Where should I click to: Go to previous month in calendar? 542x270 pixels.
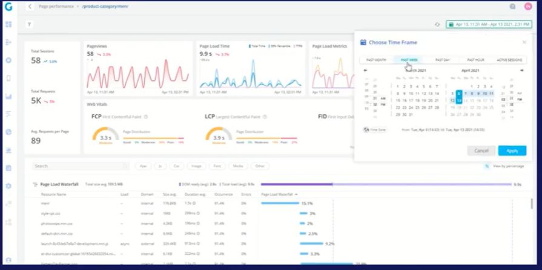[x=365, y=70]
